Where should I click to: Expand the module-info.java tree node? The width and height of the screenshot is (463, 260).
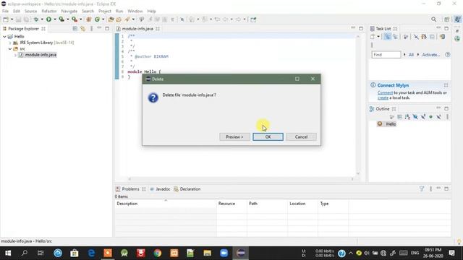[x=15, y=55]
